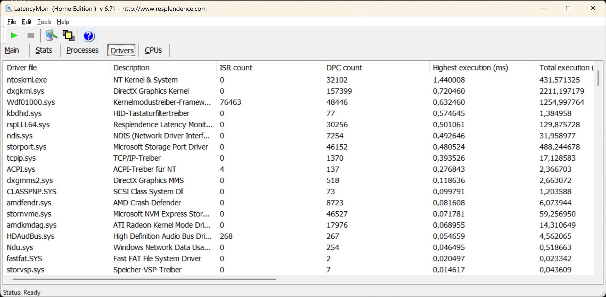The width and height of the screenshot is (606, 297).
Task: Switch to the Stats tab
Action: coord(44,50)
